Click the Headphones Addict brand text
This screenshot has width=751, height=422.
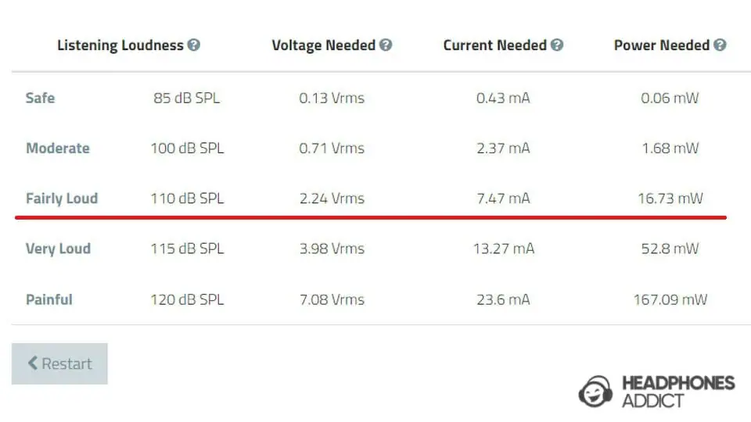677,392
